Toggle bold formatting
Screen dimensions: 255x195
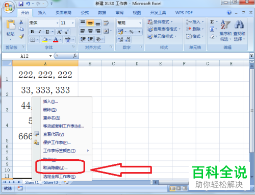point(32,32)
